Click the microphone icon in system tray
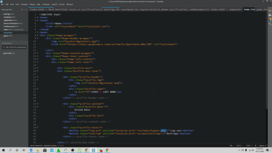 [x=246, y=150]
